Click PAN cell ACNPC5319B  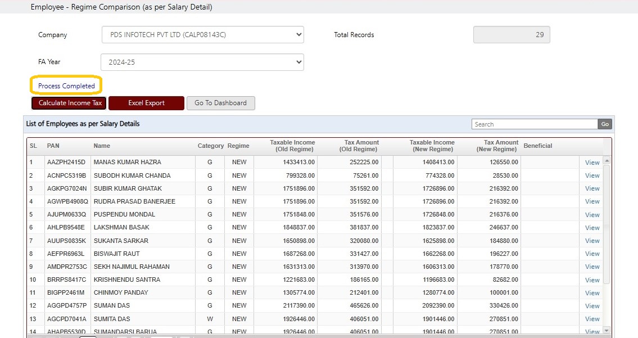click(x=67, y=175)
